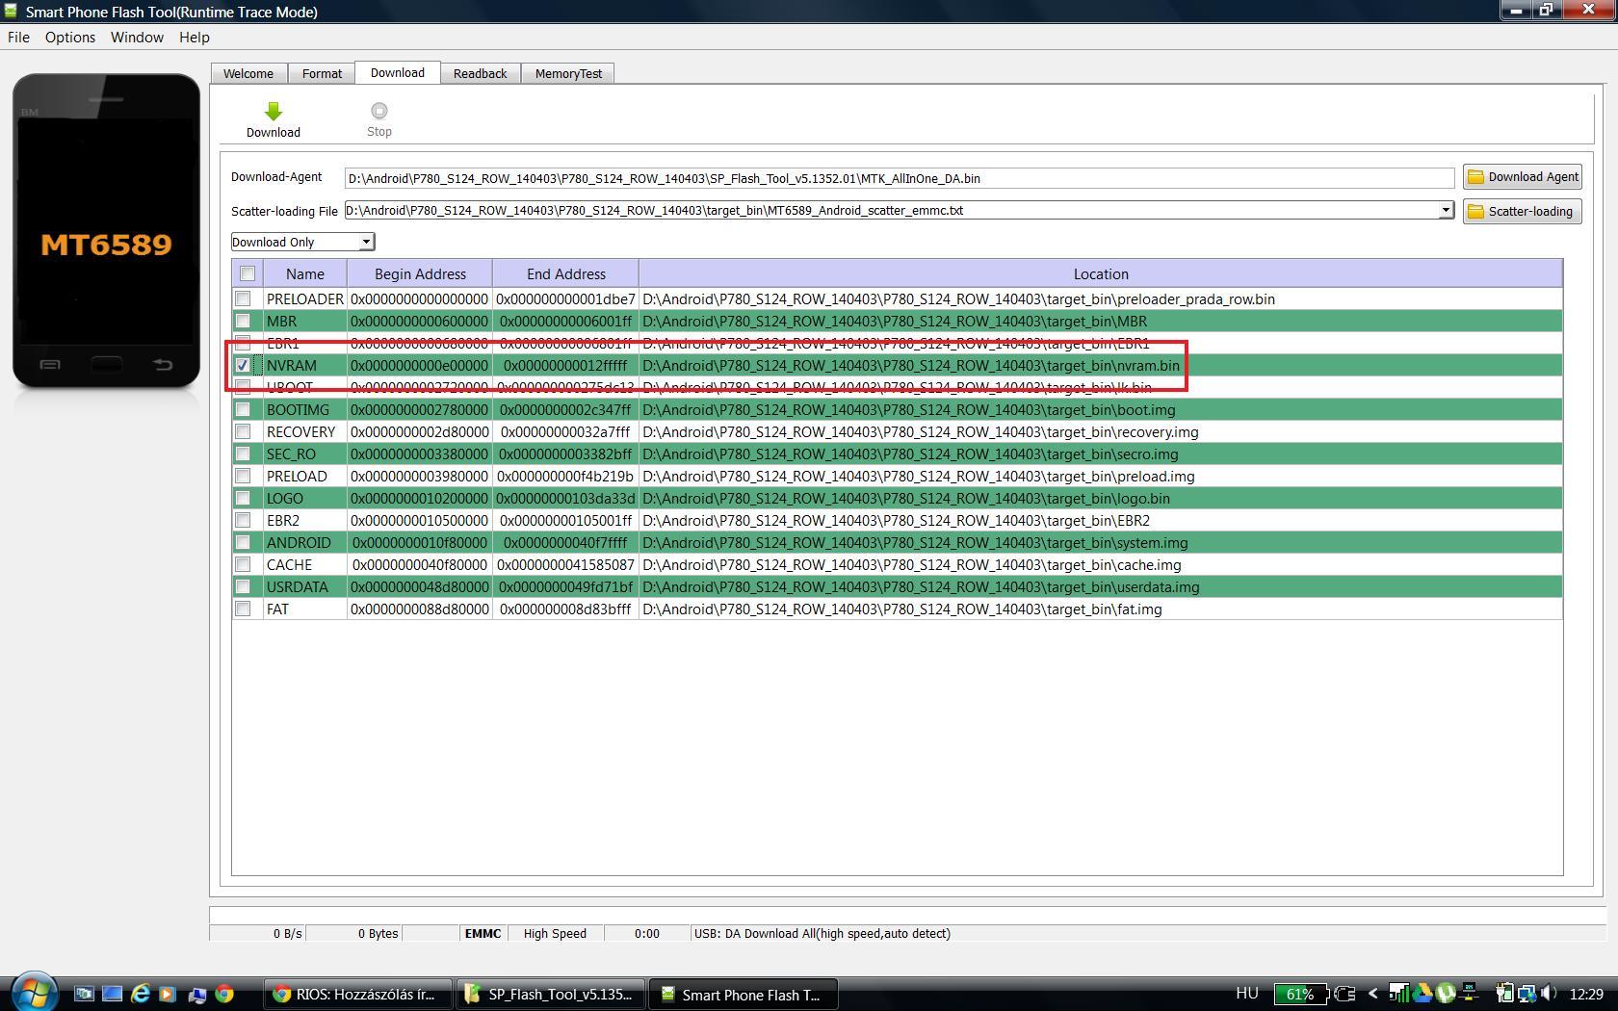Image resolution: width=1618 pixels, height=1011 pixels.
Task: Expand the Scatter-loading File path dropdown arrow
Action: click(x=1446, y=210)
